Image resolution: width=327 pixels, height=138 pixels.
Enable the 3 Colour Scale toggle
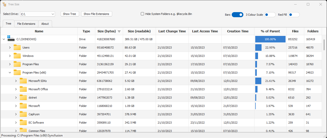coord(270,15)
